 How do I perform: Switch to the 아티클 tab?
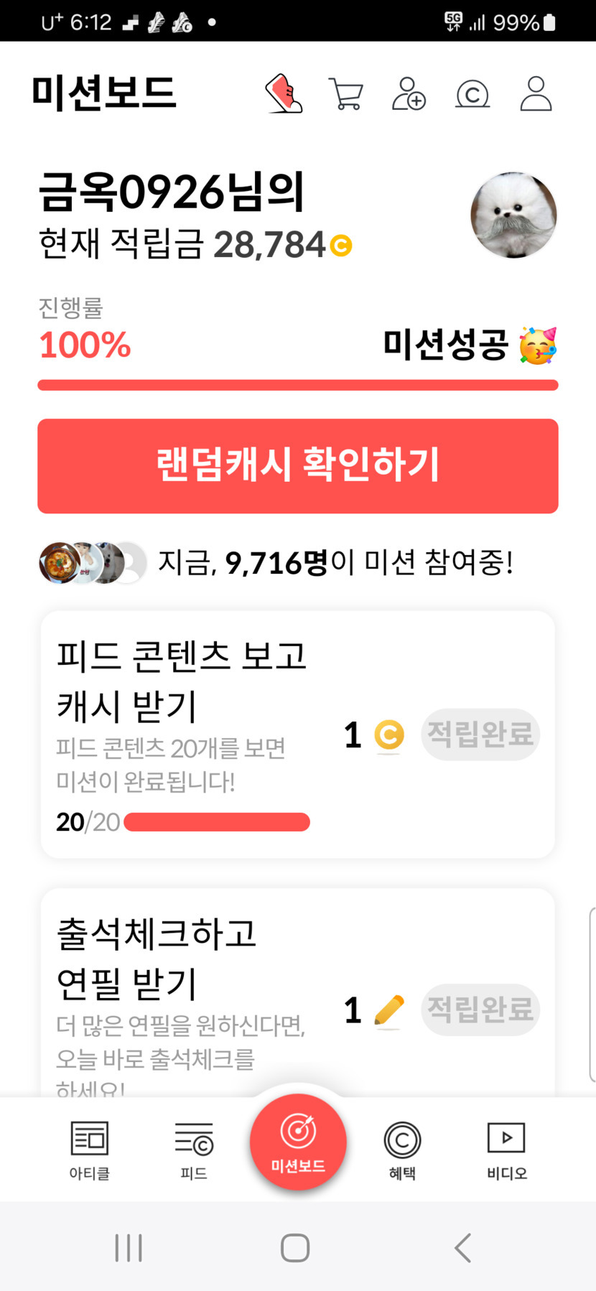(x=90, y=1150)
